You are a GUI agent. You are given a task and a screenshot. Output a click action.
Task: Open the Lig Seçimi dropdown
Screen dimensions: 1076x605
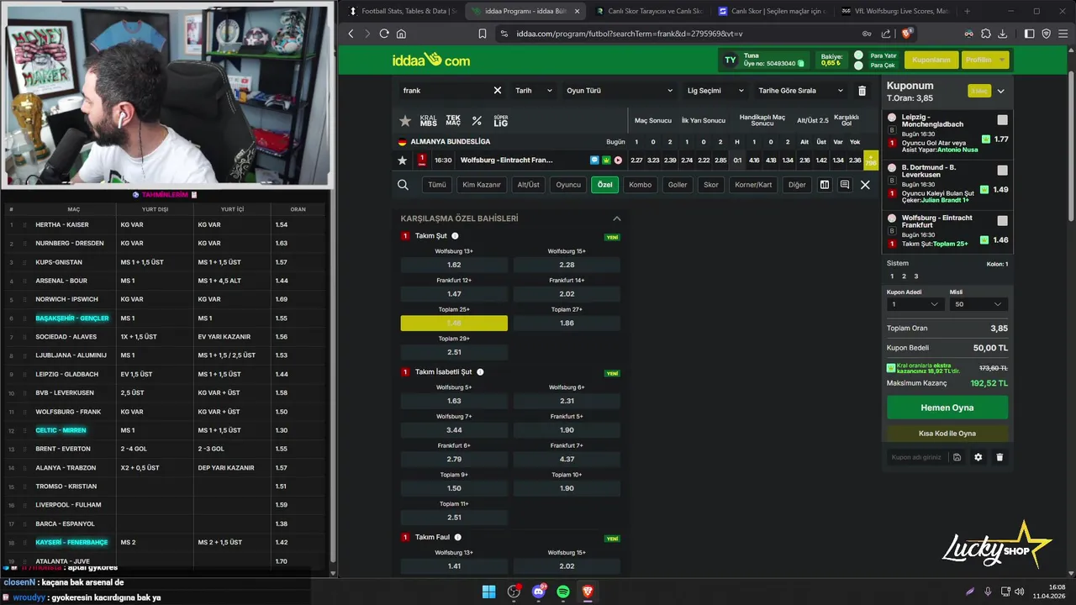point(715,91)
